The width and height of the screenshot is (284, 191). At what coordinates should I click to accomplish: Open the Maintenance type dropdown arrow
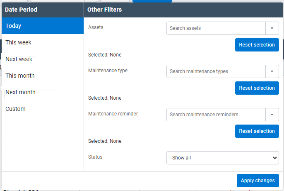pyautogui.click(x=272, y=71)
